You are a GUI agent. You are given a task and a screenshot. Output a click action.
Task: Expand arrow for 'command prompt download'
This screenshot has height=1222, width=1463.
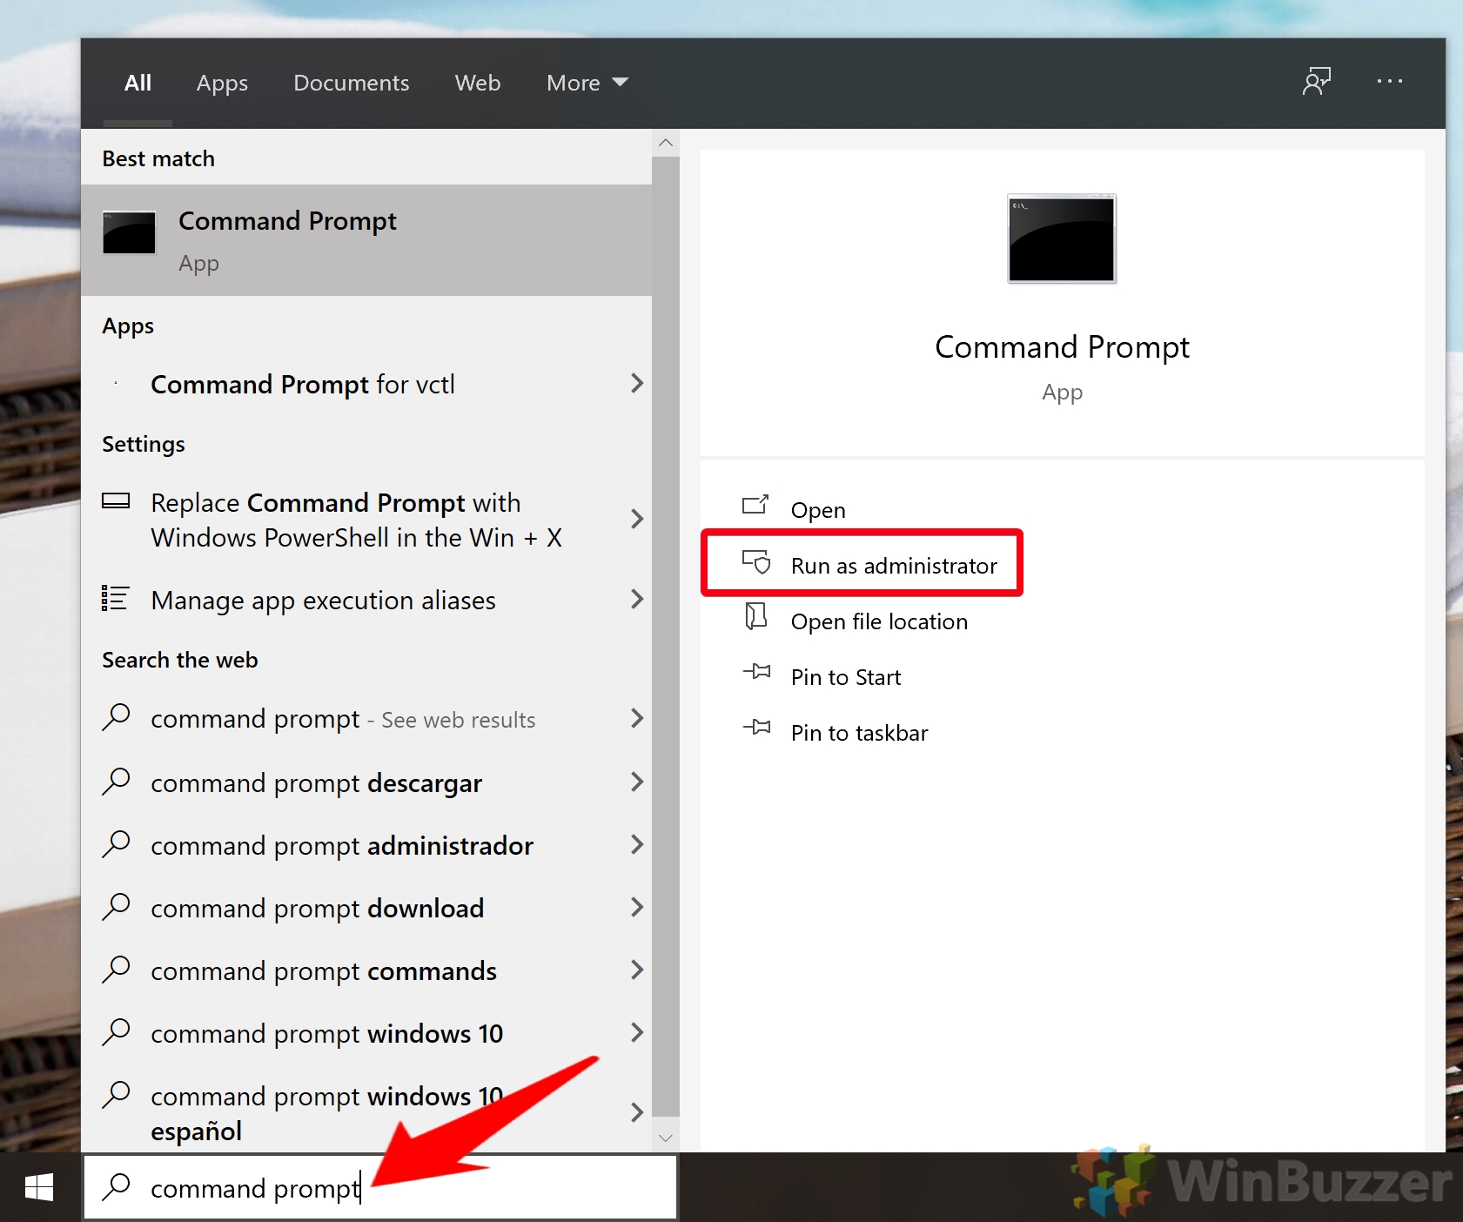pos(637,907)
